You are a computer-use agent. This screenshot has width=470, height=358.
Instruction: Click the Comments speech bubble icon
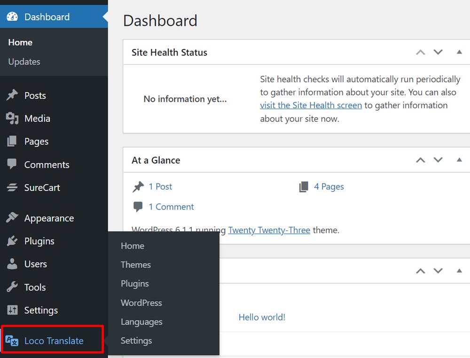[x=12, y=165]
